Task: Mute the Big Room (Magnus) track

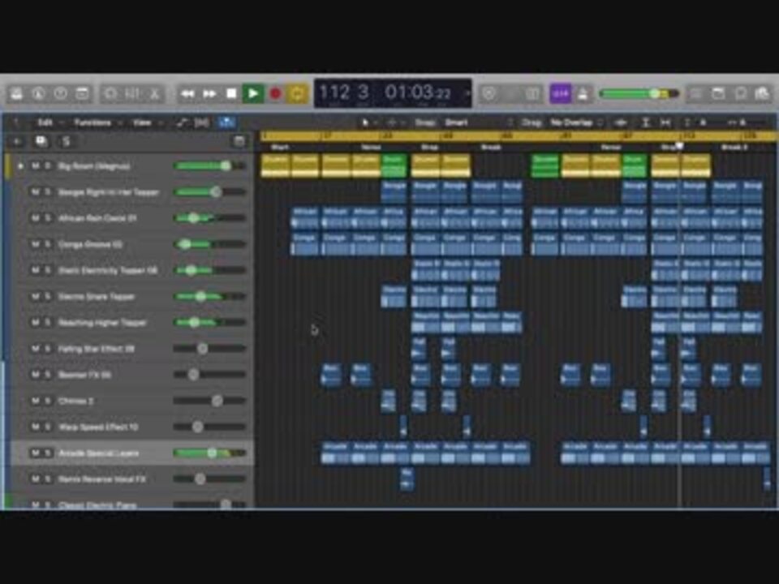Action: point(35,165)
